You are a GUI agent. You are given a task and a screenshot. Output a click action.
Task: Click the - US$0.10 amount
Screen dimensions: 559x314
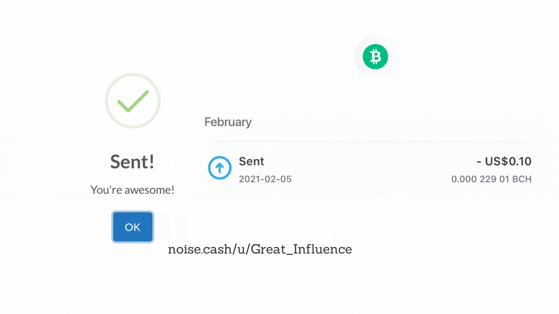point(504,161)
